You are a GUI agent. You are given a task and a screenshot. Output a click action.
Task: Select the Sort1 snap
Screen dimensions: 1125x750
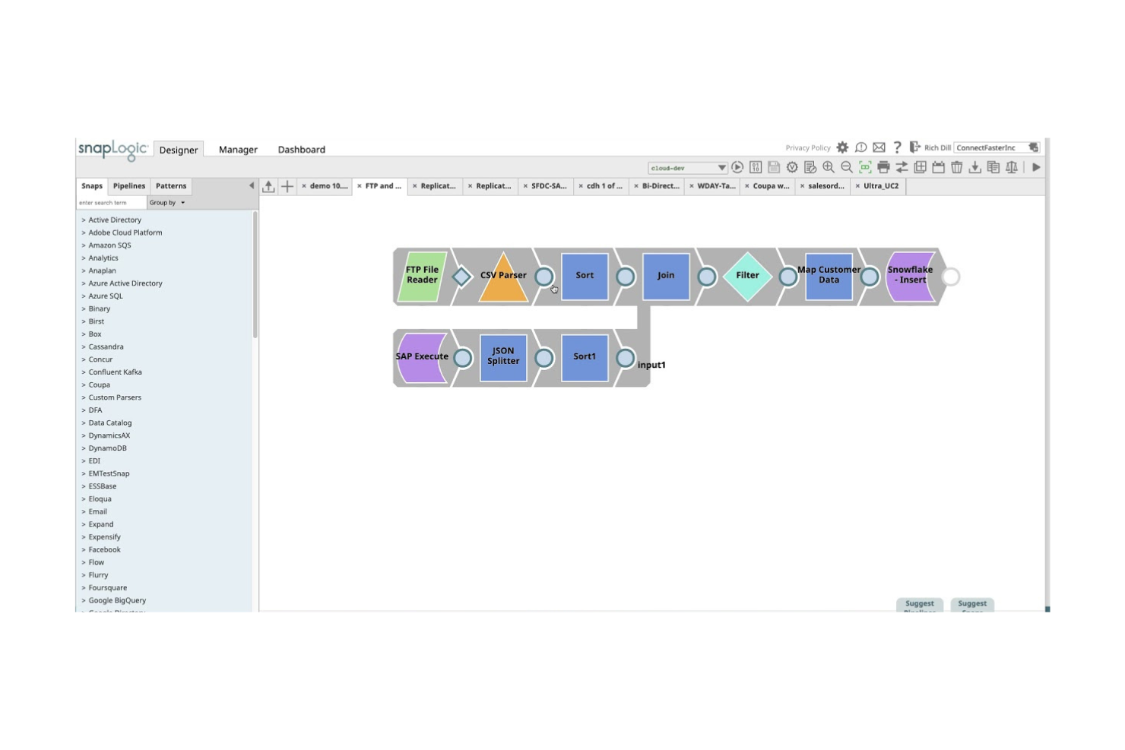click(585, 358)
